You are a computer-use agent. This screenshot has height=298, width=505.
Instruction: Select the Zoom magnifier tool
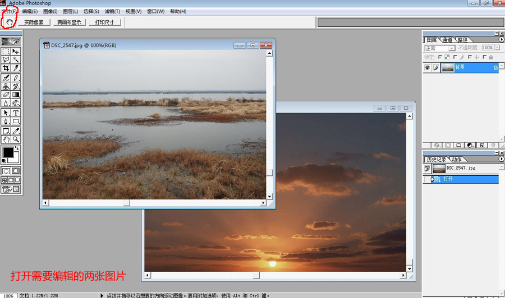[x=16, y=139]
